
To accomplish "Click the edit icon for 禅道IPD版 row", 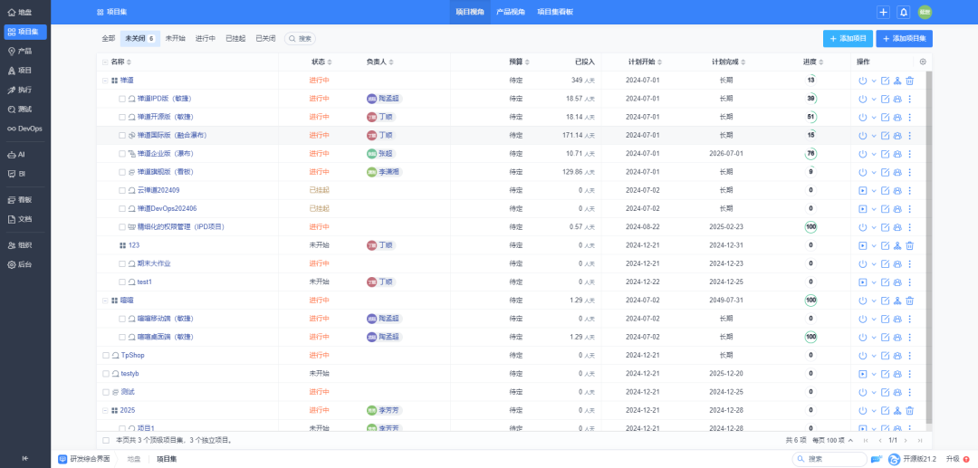I will pyautogui.click(x=886, y=99).
